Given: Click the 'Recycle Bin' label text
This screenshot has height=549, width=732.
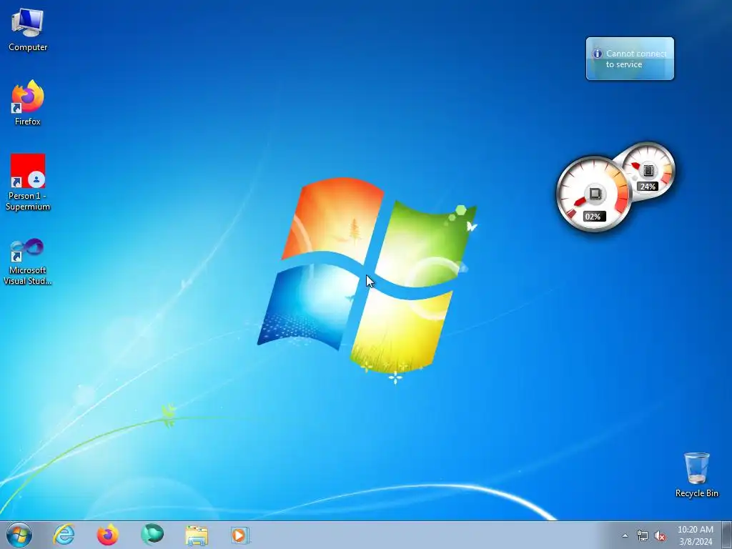Looking at the screenshot, I should pyautogui.click(x=696, y=493).
